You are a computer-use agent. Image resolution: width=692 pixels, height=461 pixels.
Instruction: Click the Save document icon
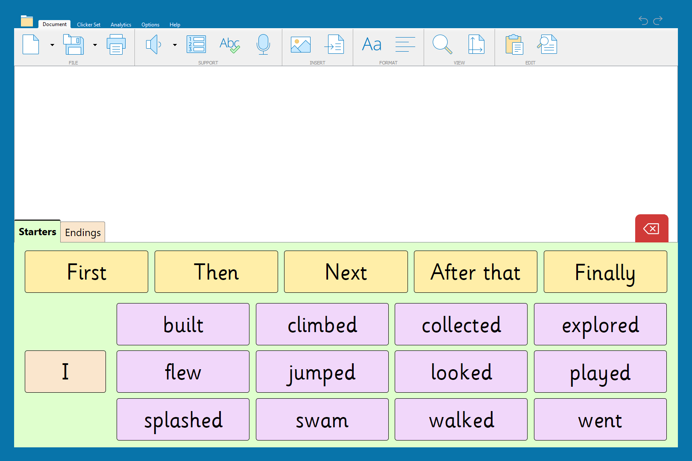click(x=73, y=44)
